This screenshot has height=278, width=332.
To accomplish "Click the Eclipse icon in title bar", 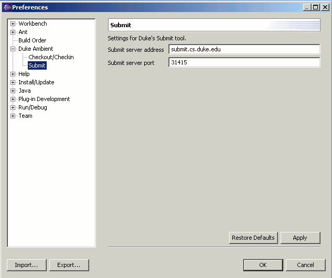I will click(7, 7).
